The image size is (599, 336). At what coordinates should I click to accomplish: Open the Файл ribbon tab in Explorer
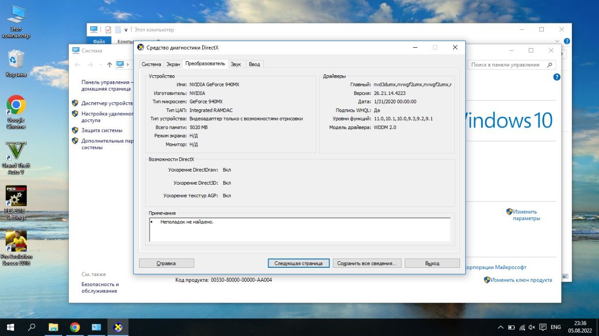point(99,42)
